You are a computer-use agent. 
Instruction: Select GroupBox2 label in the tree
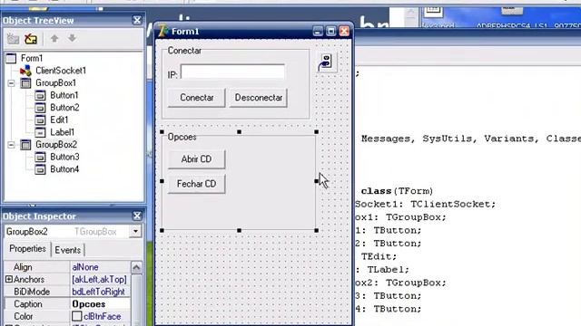pos(56,145)
